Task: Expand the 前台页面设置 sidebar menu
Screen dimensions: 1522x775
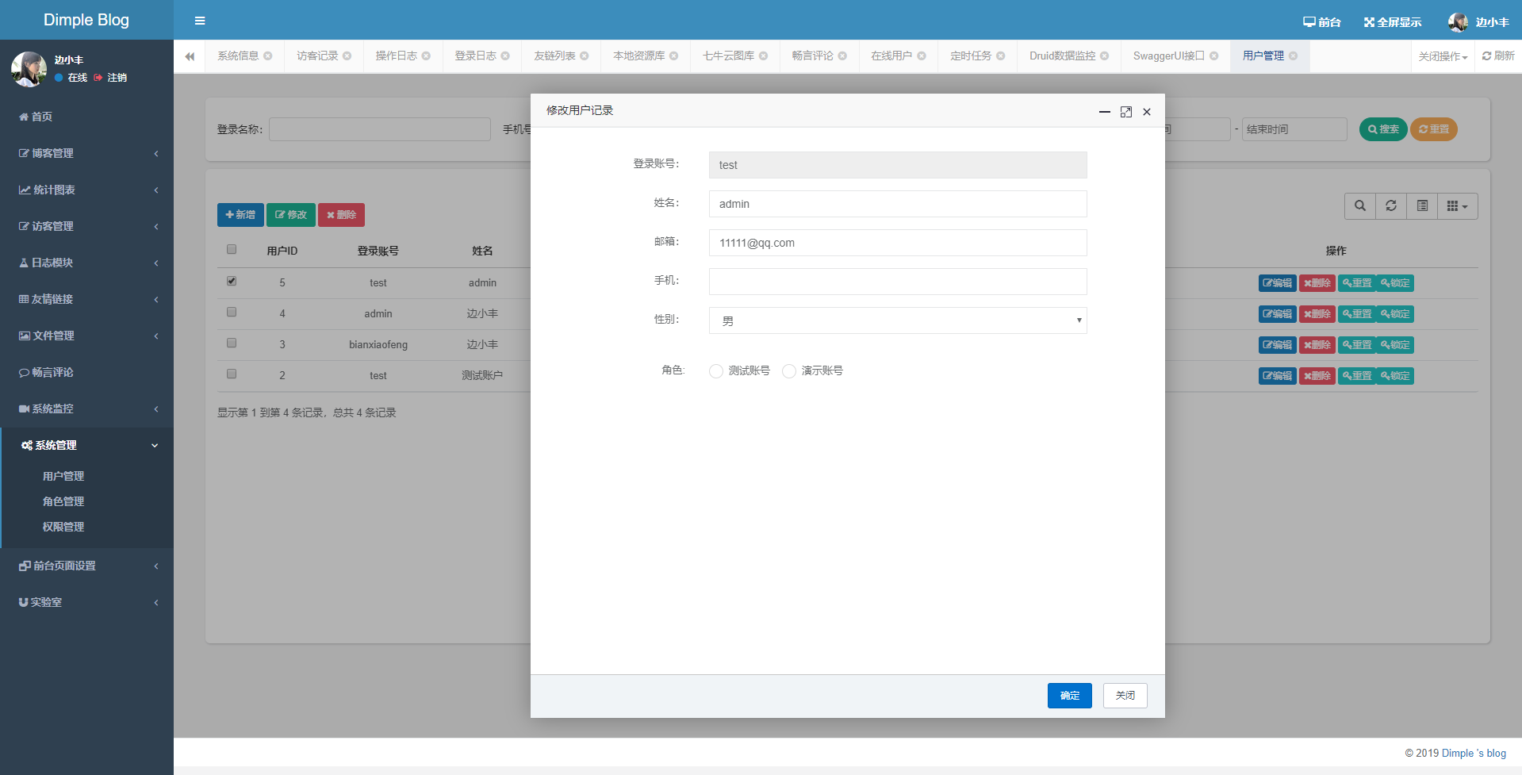Action: [86, 566]
